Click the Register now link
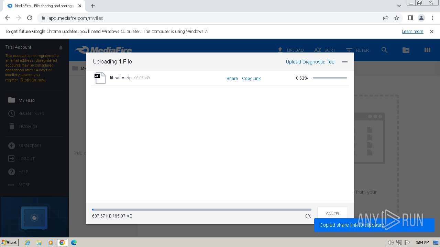Screen dimensions: 440x247 pos(33,80)
